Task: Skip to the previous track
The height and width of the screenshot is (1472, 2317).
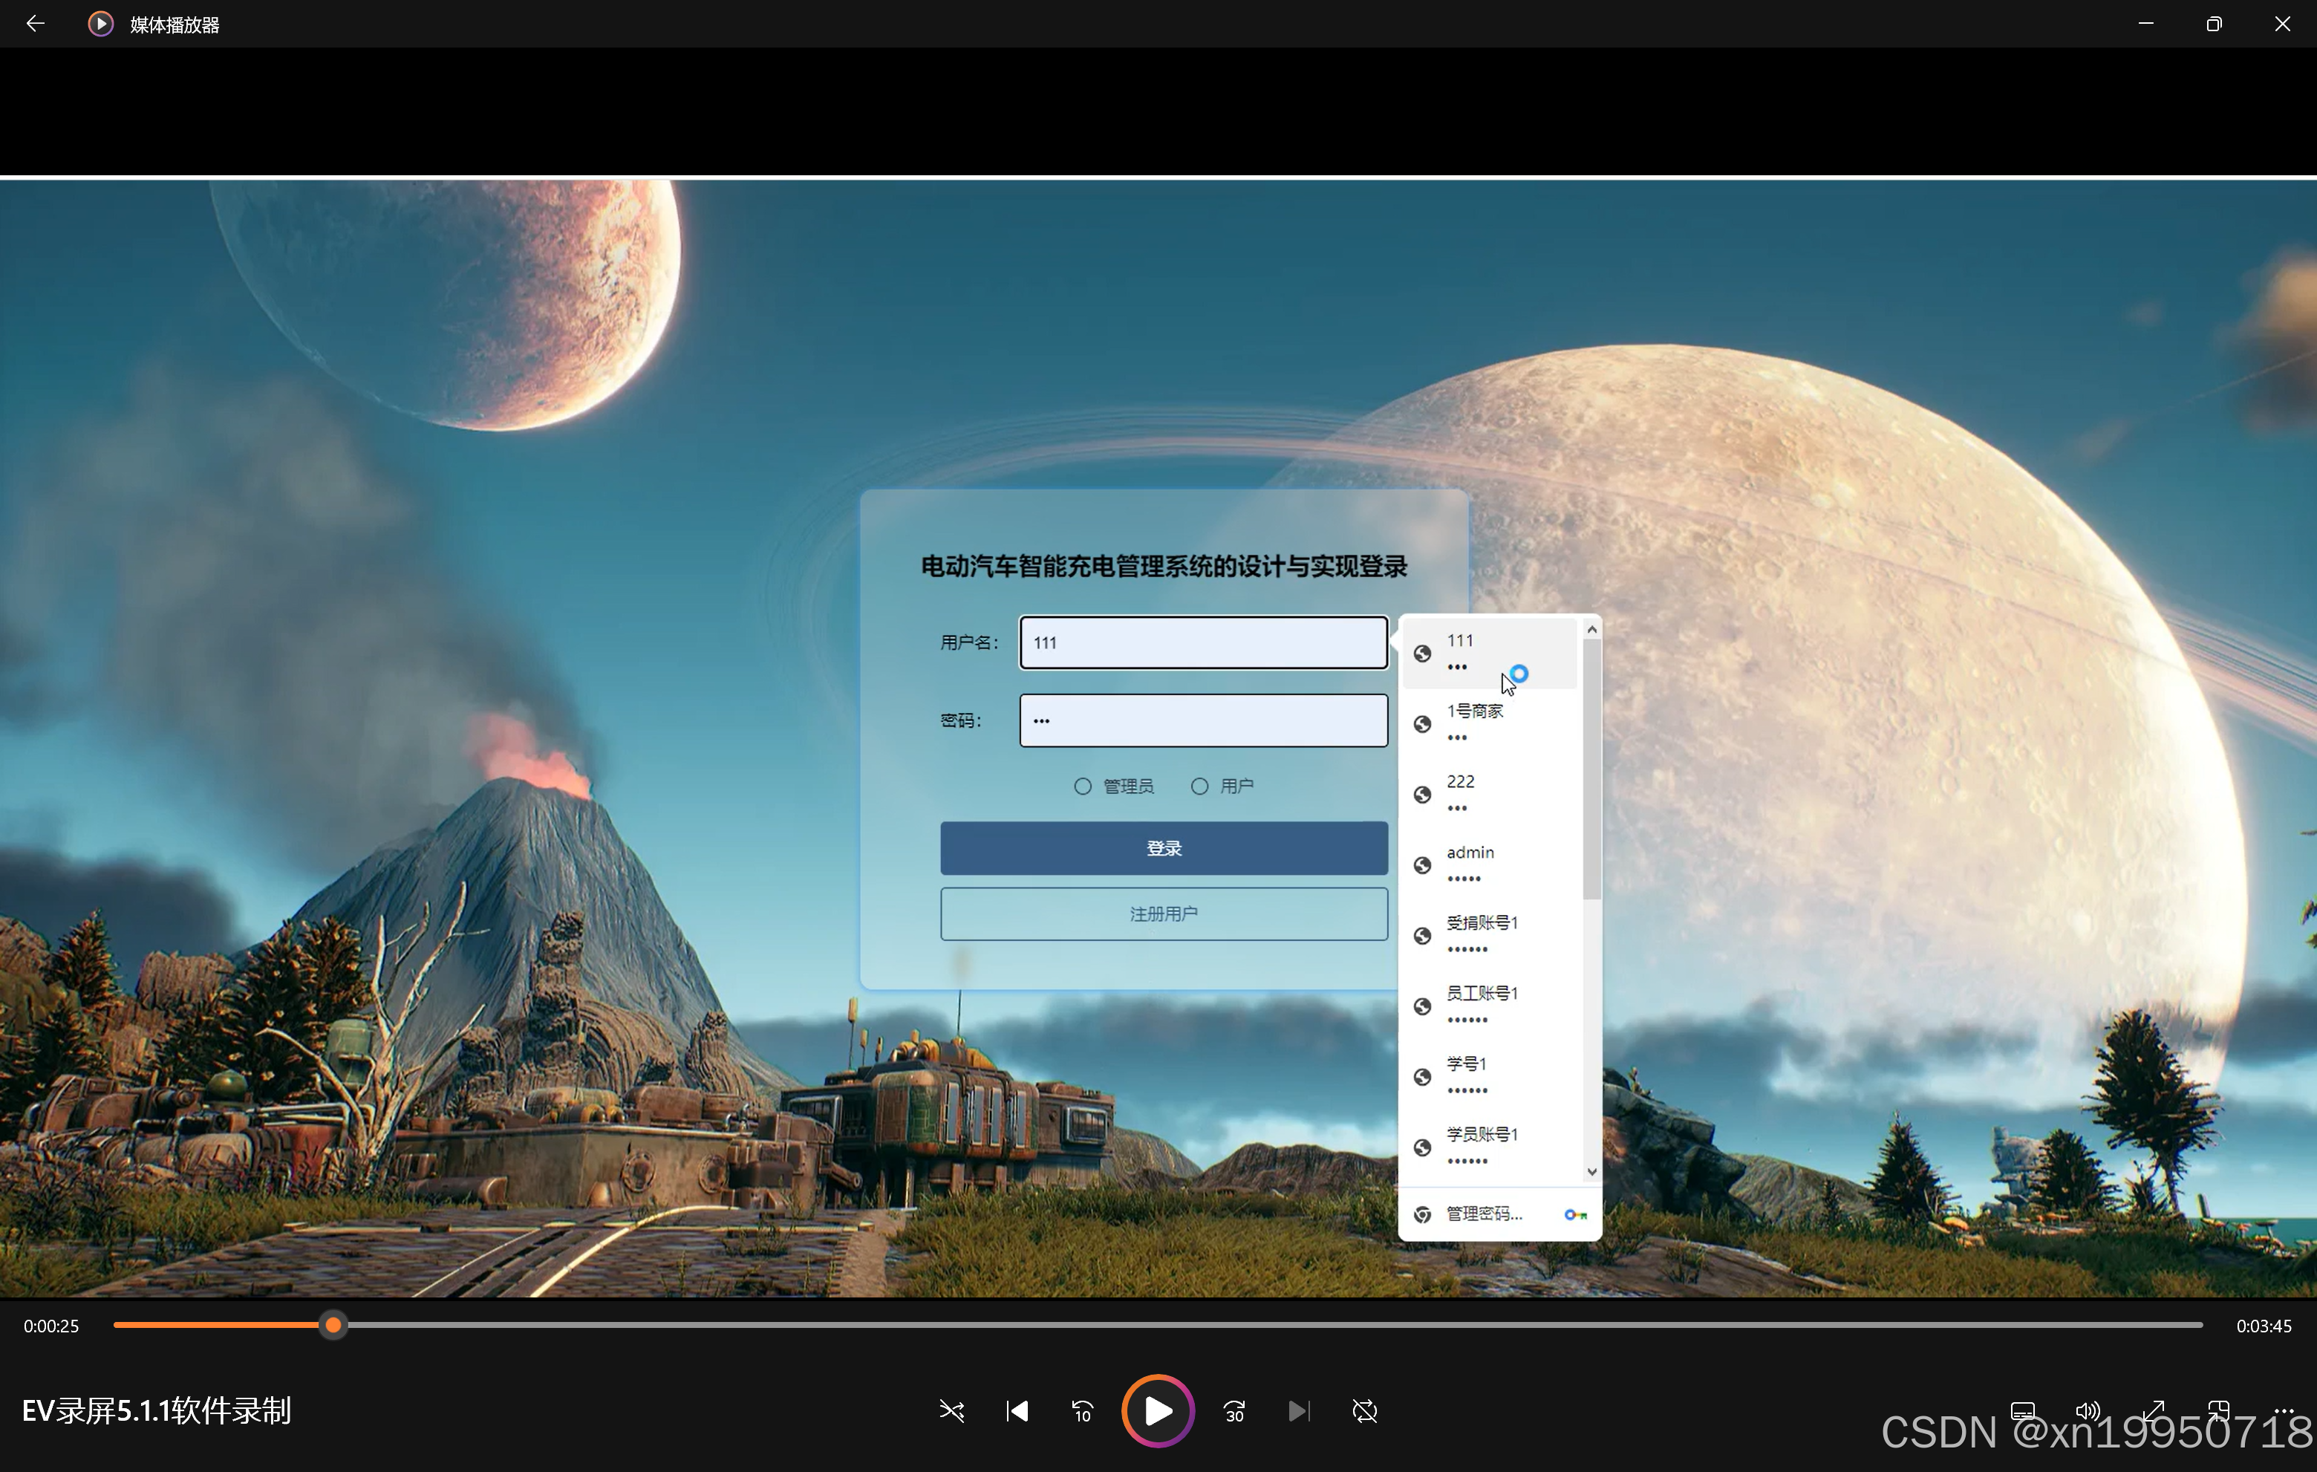Action: point(1017,1411)
